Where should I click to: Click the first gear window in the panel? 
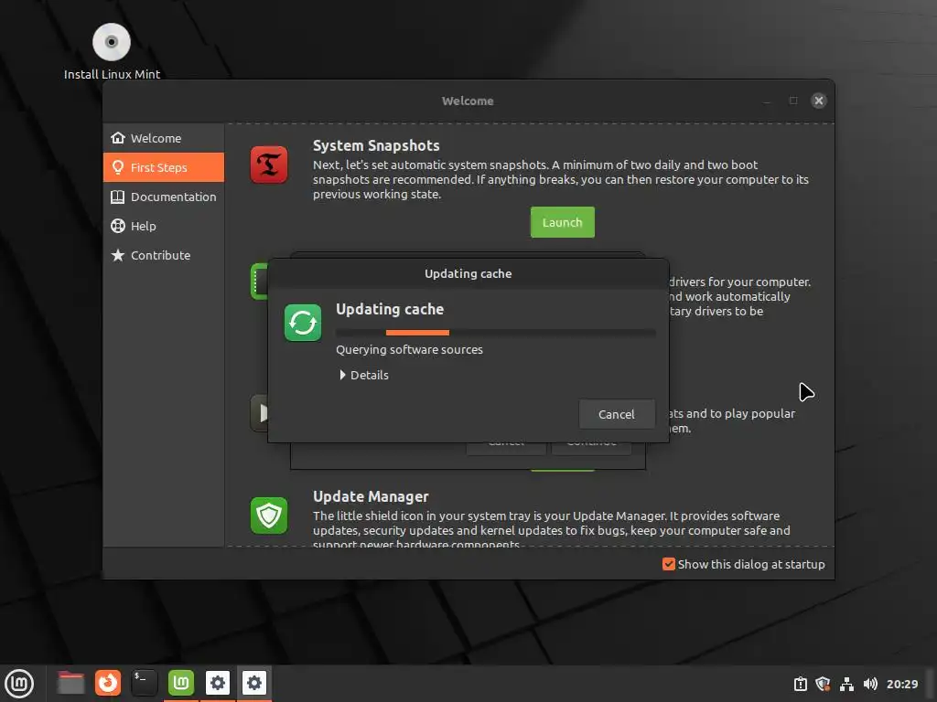pos(218,683)
